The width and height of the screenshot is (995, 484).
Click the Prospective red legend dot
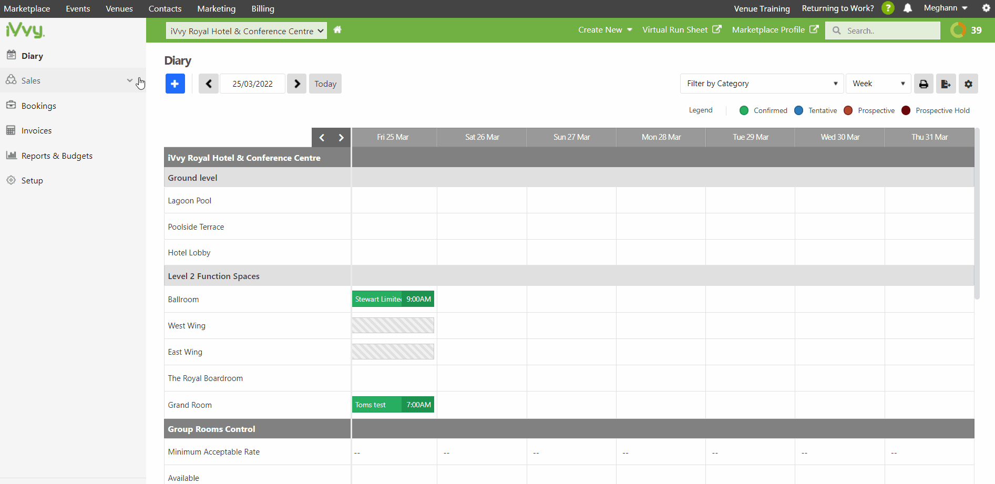(848, 110)
